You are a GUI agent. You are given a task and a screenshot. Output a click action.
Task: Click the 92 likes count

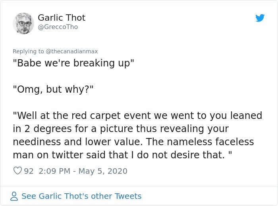pyautogui.click(x=29, y=171)
